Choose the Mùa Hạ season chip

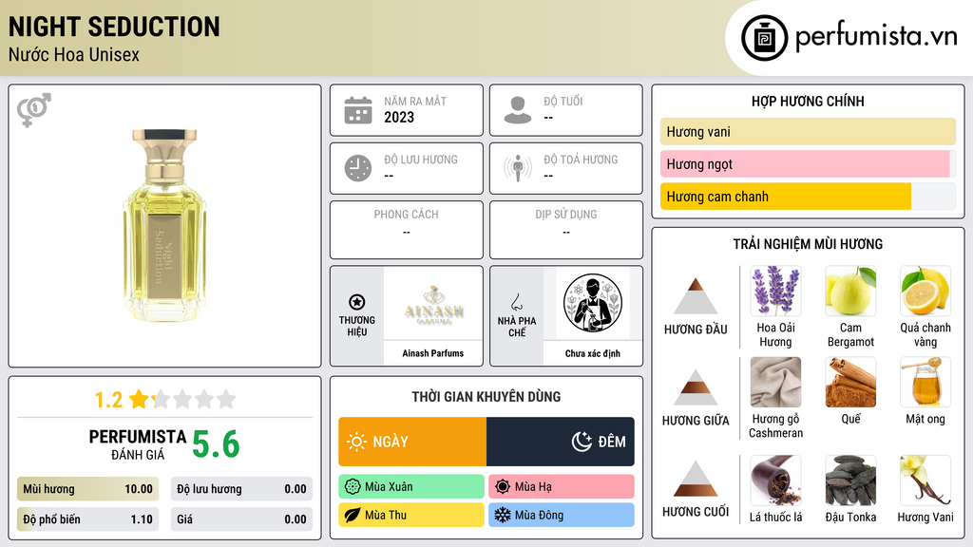tap(562, 487)
